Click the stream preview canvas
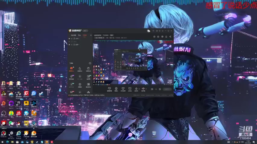257x144 pixels. (133, 62)
